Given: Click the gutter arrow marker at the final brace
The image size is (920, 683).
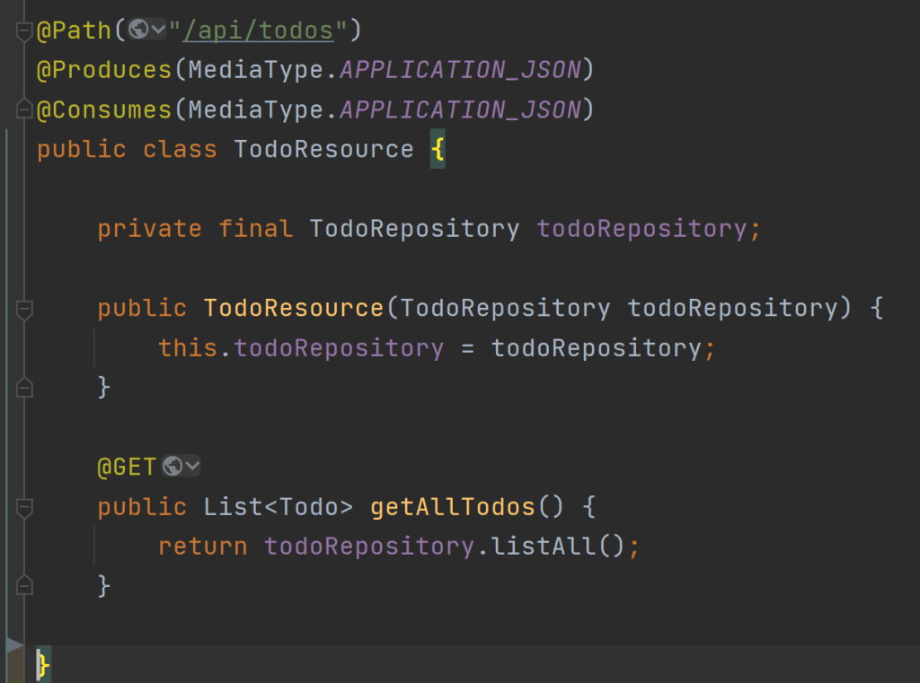Looking at the screenshot, I should 14,644.
